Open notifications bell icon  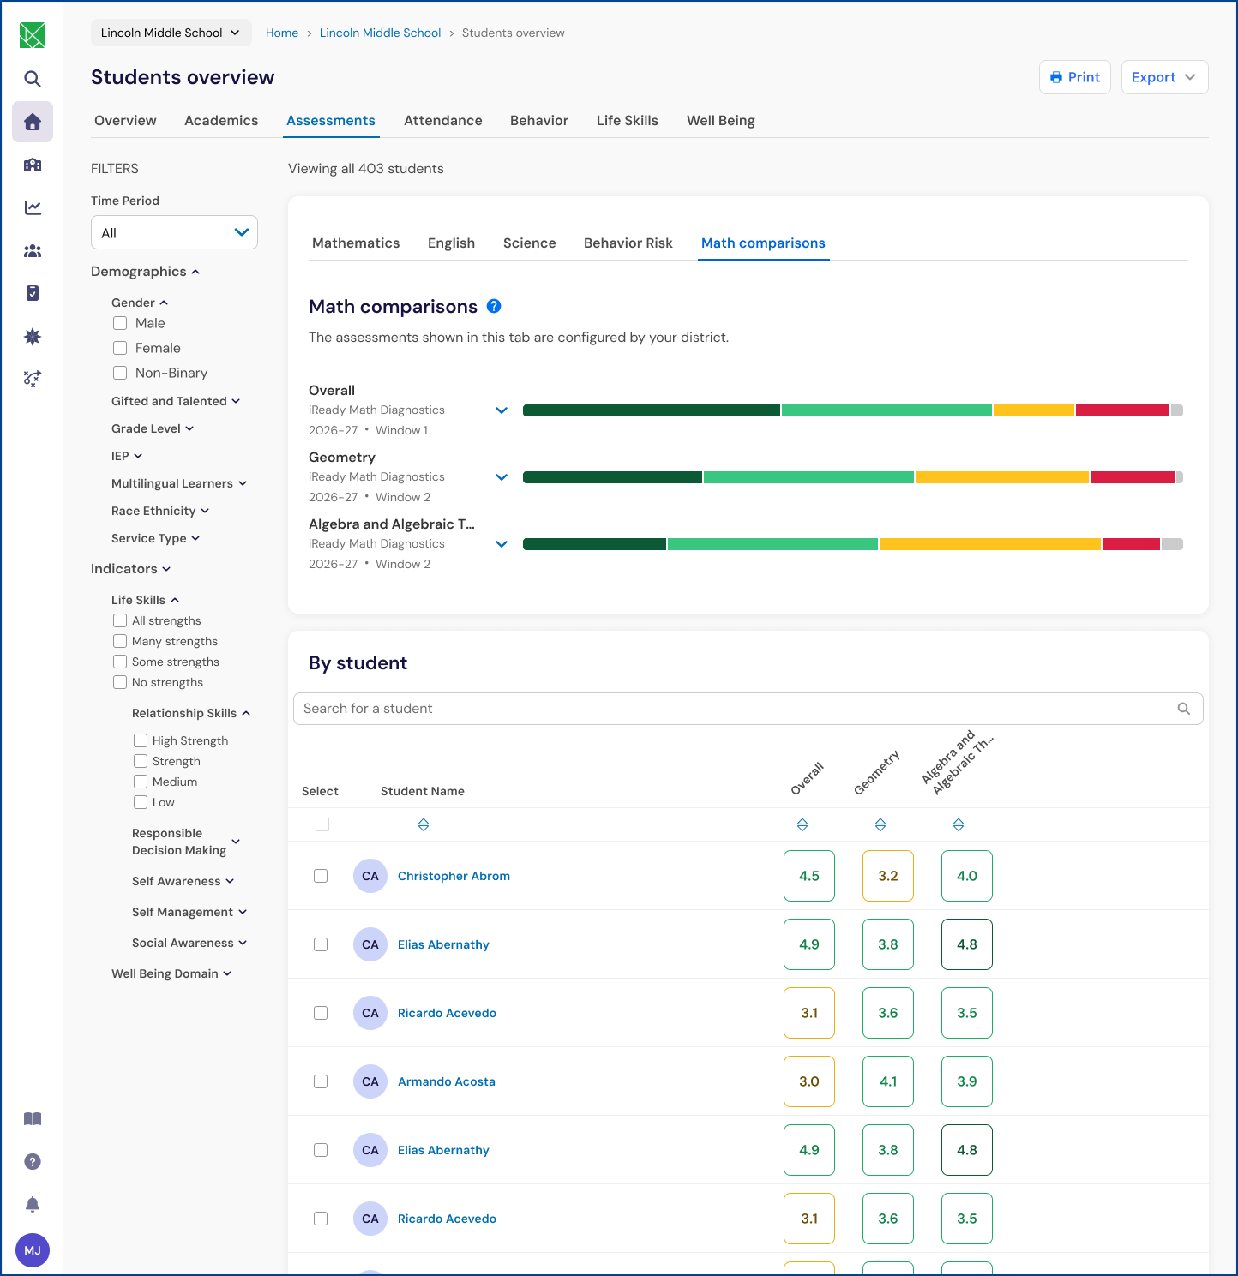pyautogui.click(x=33, y=1205)
